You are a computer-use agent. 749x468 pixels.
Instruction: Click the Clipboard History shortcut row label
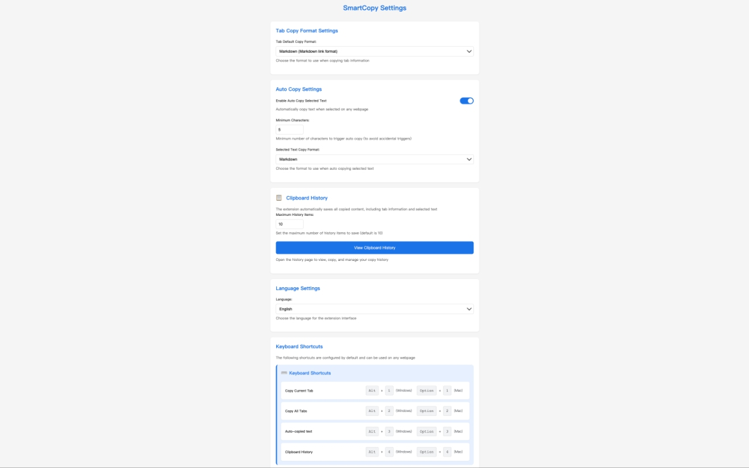pyautogui.click(x=299, y=452)
